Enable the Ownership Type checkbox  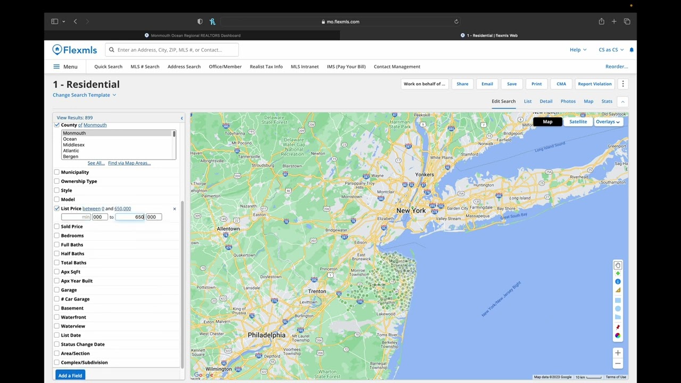(x=57, y=181)
